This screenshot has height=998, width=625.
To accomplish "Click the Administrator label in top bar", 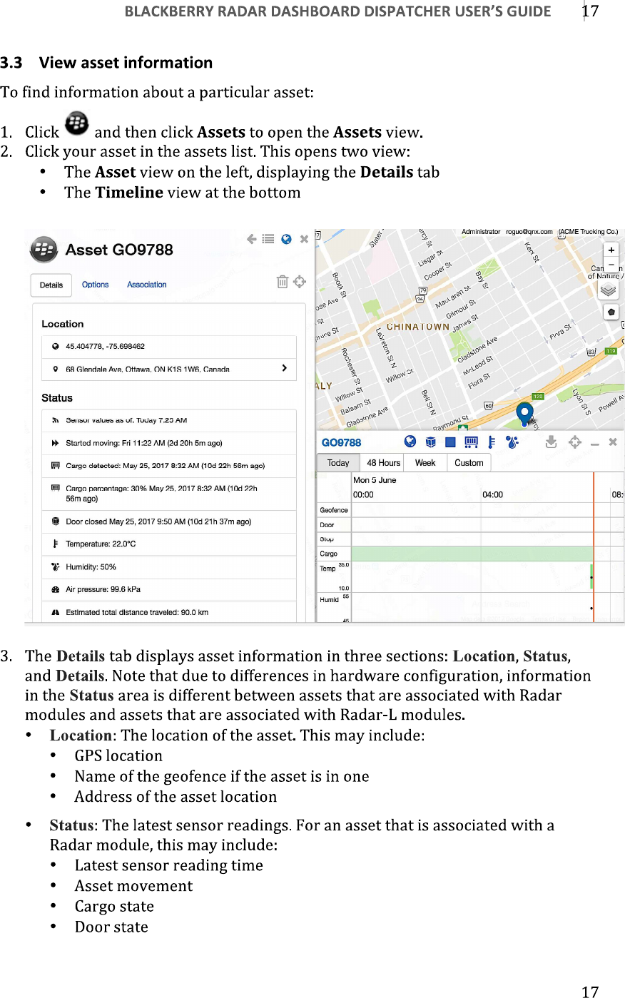I will tap(481, 232).
